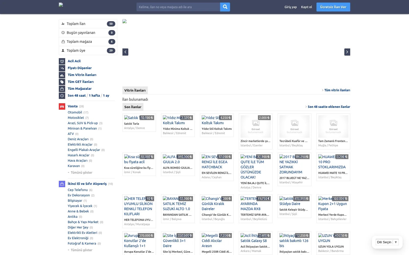Screen dimensions: 409x255
Task: Focus the keyword search input field
Action: point(178,7)
